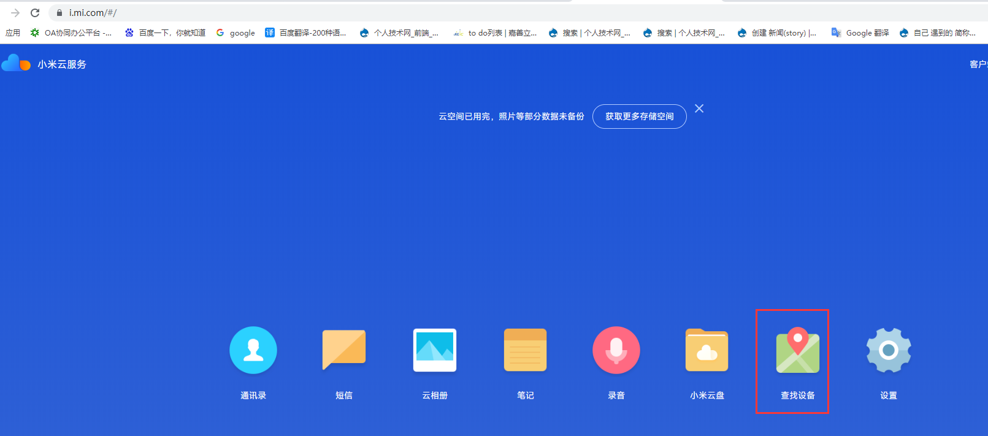This screenshot has width=988, height=436.
Task: Open the 个人技术网_前端 bookmark
Action: coord(399,33)
